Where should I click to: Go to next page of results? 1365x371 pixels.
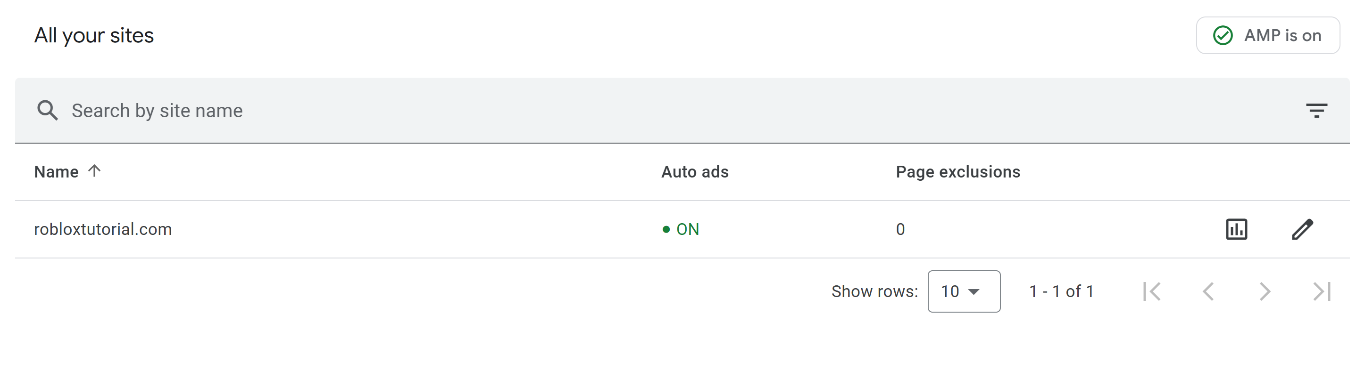pos(1265,291)
